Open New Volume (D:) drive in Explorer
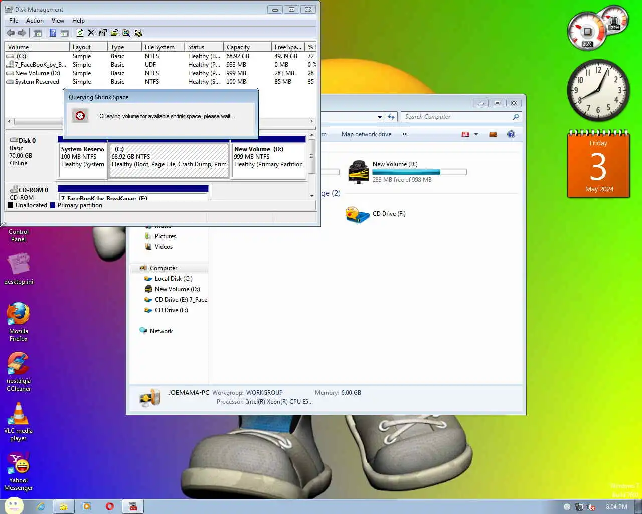This screenshot has width=642, height=514. pyautogui.click(x=407, y=172)
